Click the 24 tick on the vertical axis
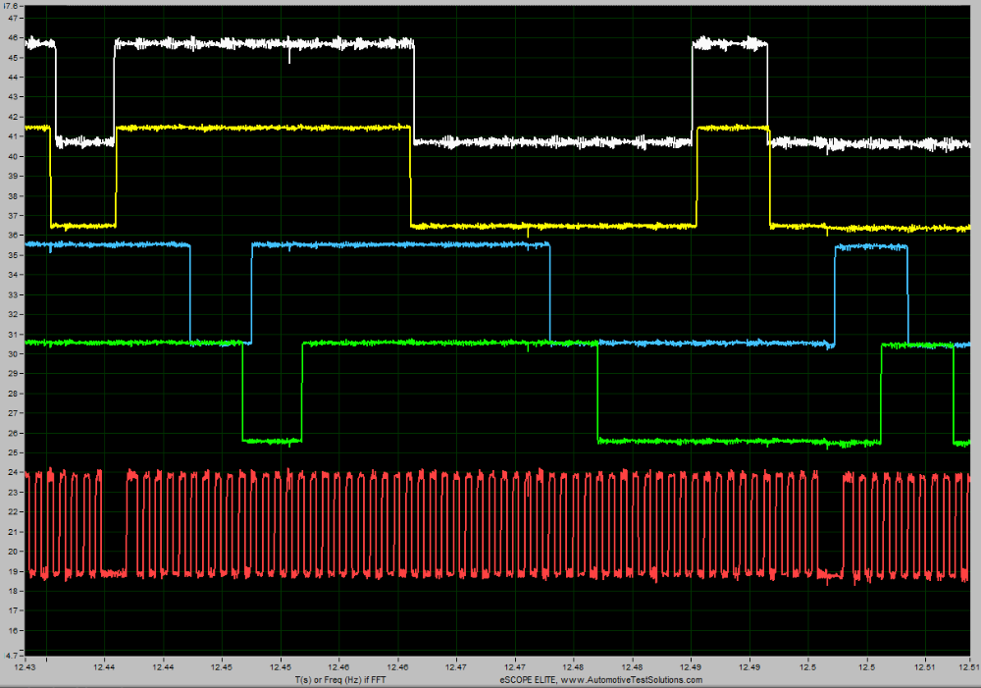Image resolution: width=981 pixels, height=688 pixels. 10,472
